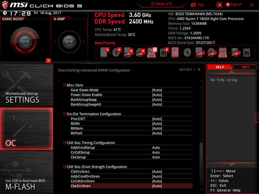Viewport: 259px width, 194px height.
Task: Close the BIOS with the red X
Action: click(252, 5)
